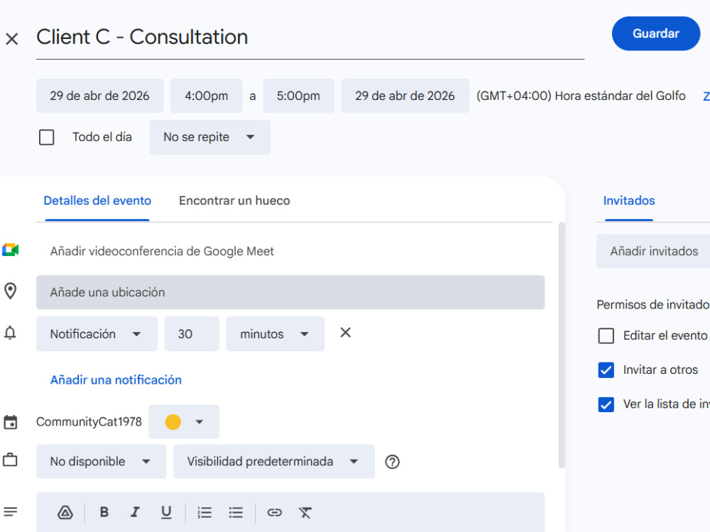Open the start date 29 de abr de 2026

[x=99, y=96]
